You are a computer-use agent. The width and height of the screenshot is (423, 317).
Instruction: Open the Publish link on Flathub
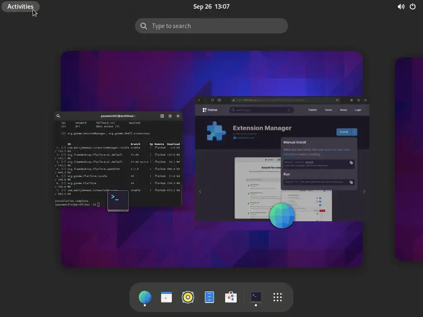coord(313,110)
